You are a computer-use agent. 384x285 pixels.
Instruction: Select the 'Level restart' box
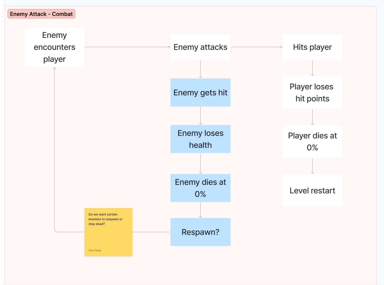(312, 190)
